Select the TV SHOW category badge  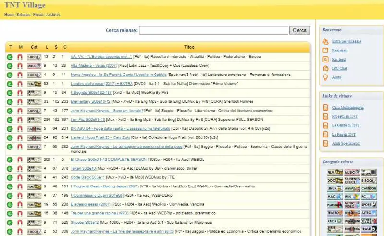click(x=369, y=173)
